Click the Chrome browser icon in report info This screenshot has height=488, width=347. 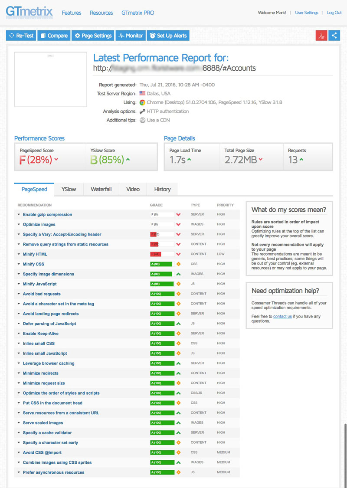click(x=142, y=102)
